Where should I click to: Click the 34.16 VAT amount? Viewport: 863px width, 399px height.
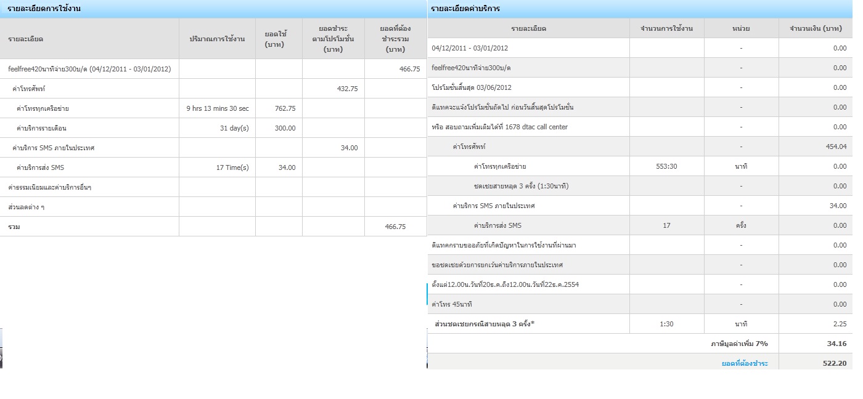tap(838, 344)
